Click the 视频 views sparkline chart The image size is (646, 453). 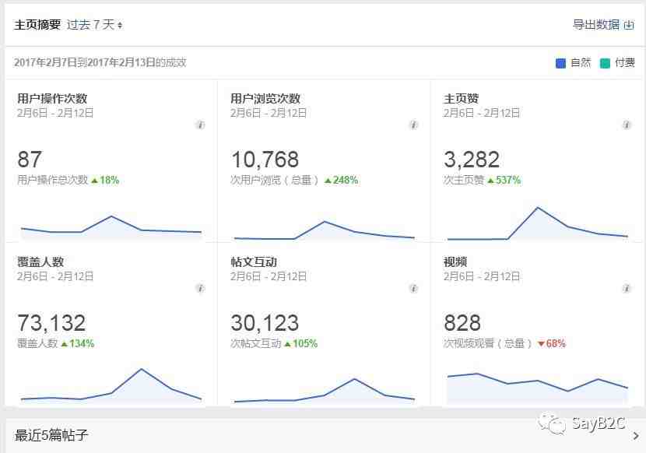(537, 388)
